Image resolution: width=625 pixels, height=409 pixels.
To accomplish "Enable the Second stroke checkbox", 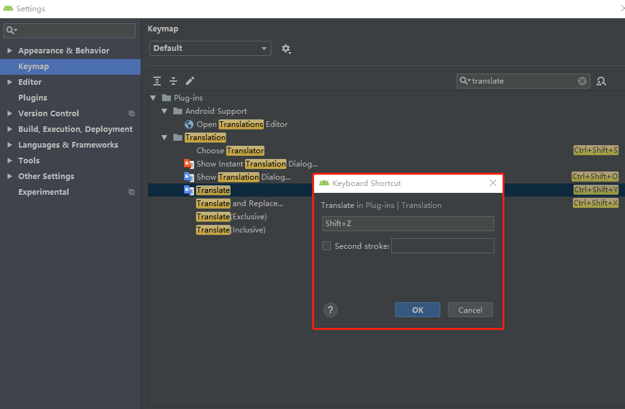I will click(327, 246).
